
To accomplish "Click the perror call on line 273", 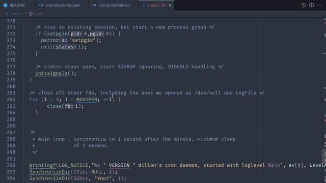I will point(50,40).
